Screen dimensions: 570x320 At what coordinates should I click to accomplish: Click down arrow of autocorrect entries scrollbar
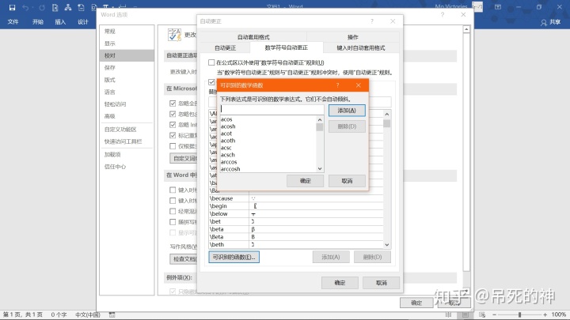point(387,245)
